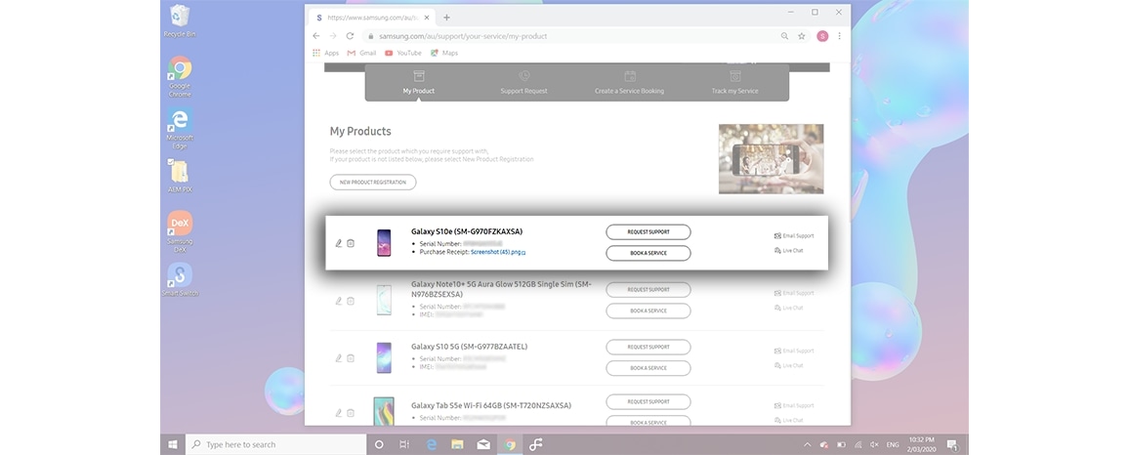This screenshot has width=1129, height=455.
Task: Switch to Track my Service tab
Action: pyautogui.click(x=734, y=83)
